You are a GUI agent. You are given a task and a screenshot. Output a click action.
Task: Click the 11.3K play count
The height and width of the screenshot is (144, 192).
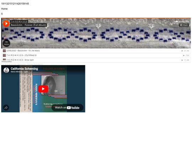185,60
